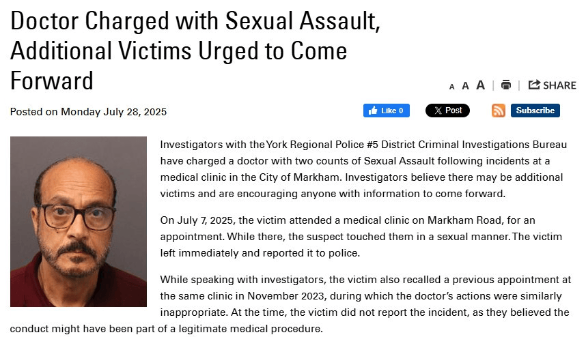Set the largest text size A
This screenshot has width=586, height=337.
click(481, 85)
